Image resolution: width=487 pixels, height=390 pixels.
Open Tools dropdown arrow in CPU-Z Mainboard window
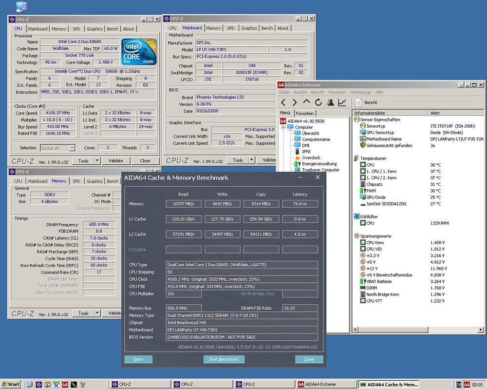coord(252,160)
